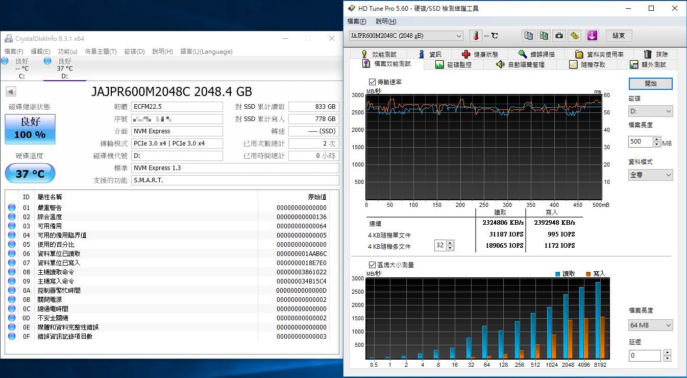Viewport: 687px width, 378px height.
Task: Click status circle of row 02 綜合溫度
Action: pyautogui.click(x=12, y=217)
